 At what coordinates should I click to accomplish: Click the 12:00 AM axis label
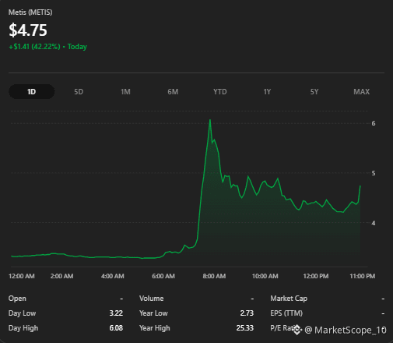pos(22,276)
